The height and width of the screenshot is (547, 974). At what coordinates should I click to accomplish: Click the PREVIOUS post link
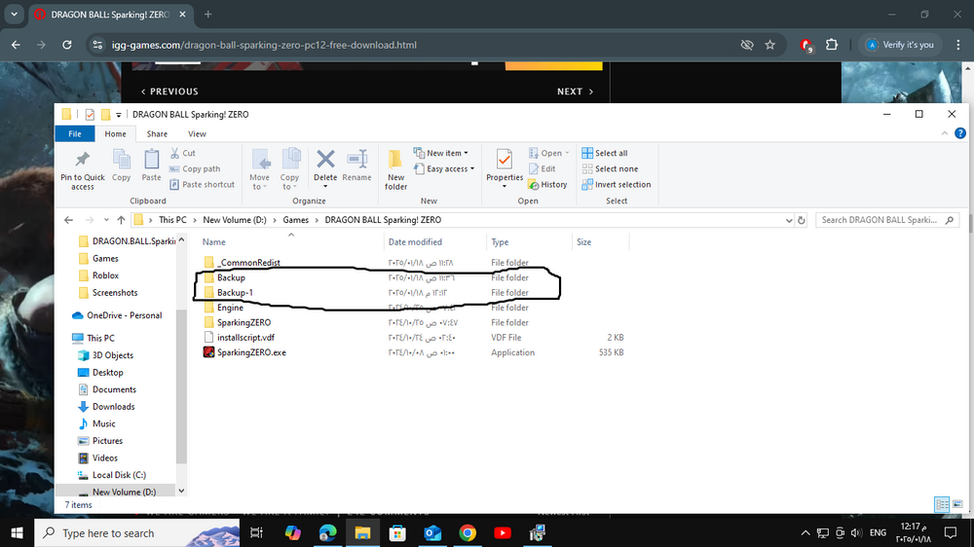pos(169,91)
